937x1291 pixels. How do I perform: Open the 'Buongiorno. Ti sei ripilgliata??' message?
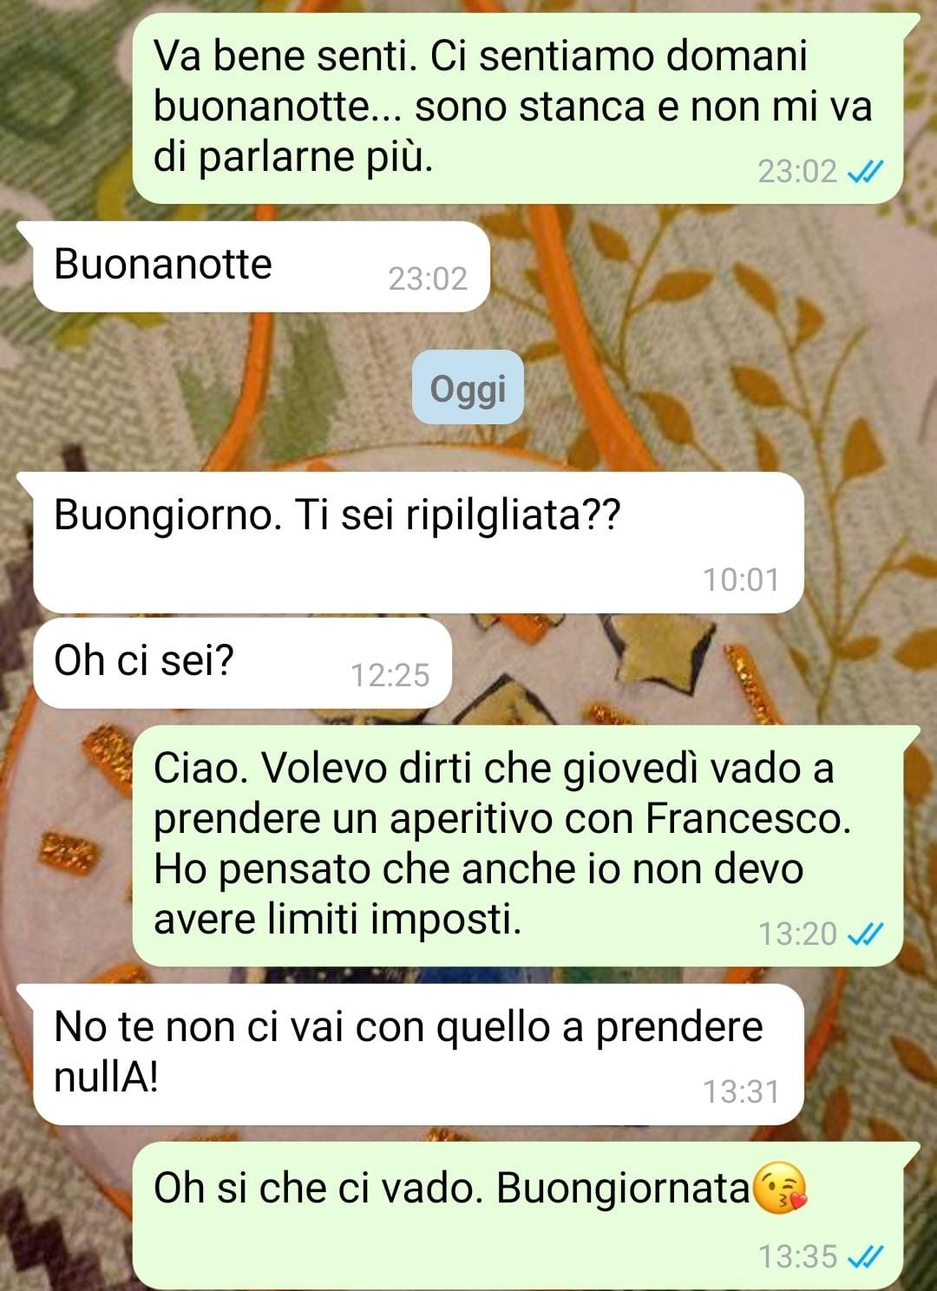pos(418,542)
